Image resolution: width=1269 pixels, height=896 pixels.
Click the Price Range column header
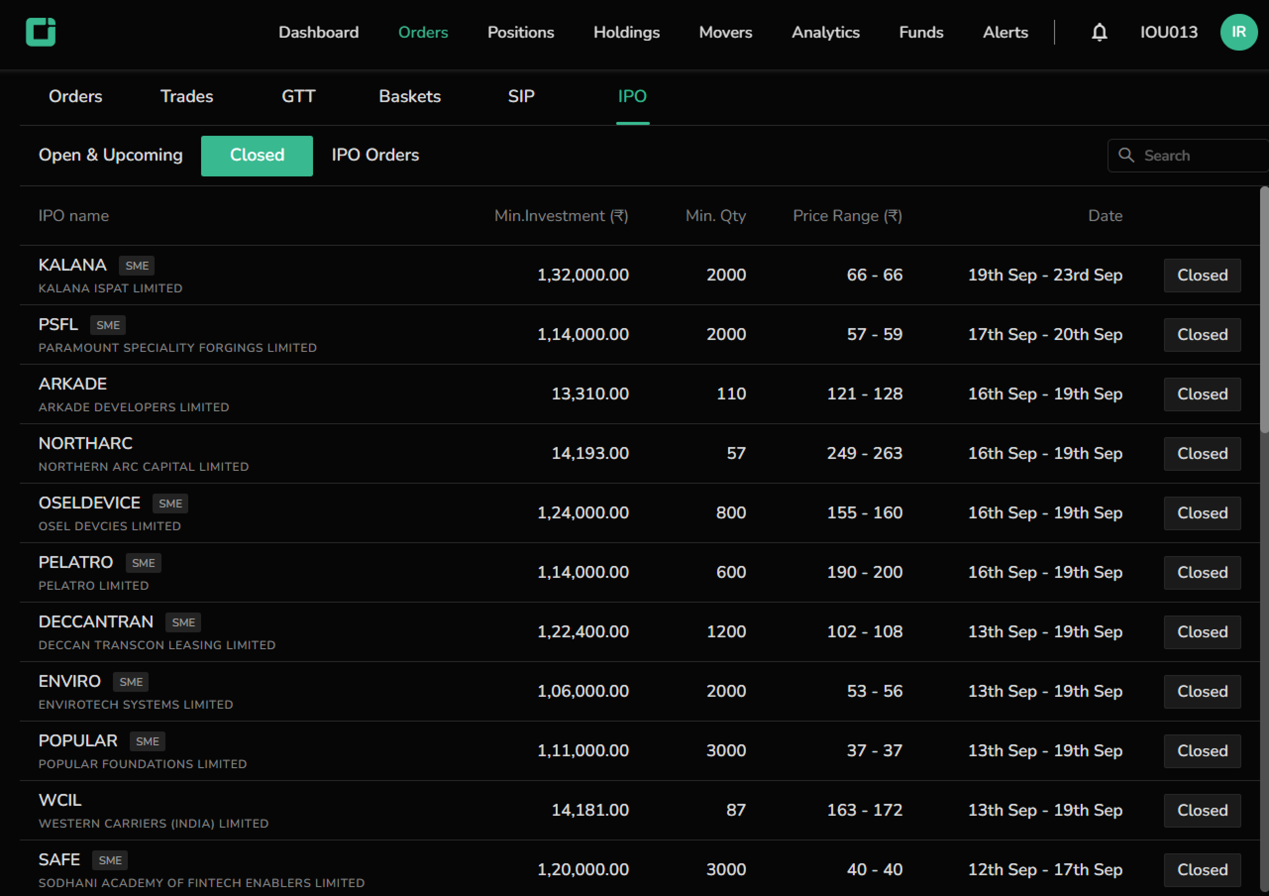[x=847, y=216]
